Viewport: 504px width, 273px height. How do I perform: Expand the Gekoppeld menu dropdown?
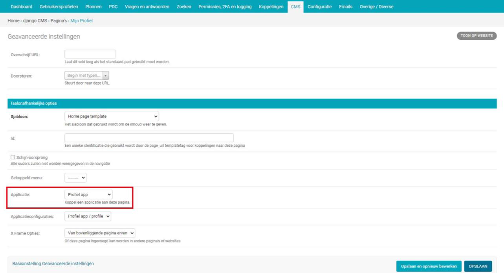[x=75, y=178]
